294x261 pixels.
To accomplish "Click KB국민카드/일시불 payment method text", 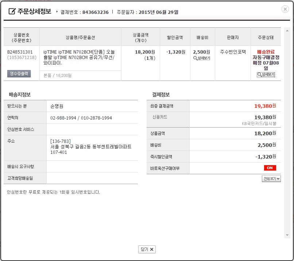I will point(259,124).
